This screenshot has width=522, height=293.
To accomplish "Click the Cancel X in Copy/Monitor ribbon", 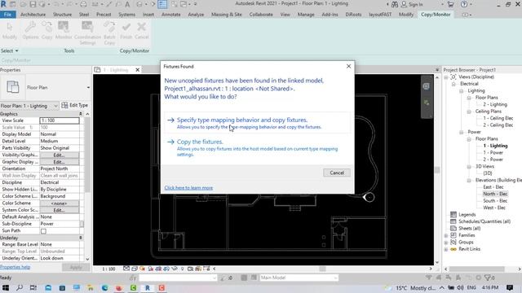I will [141, 30].
